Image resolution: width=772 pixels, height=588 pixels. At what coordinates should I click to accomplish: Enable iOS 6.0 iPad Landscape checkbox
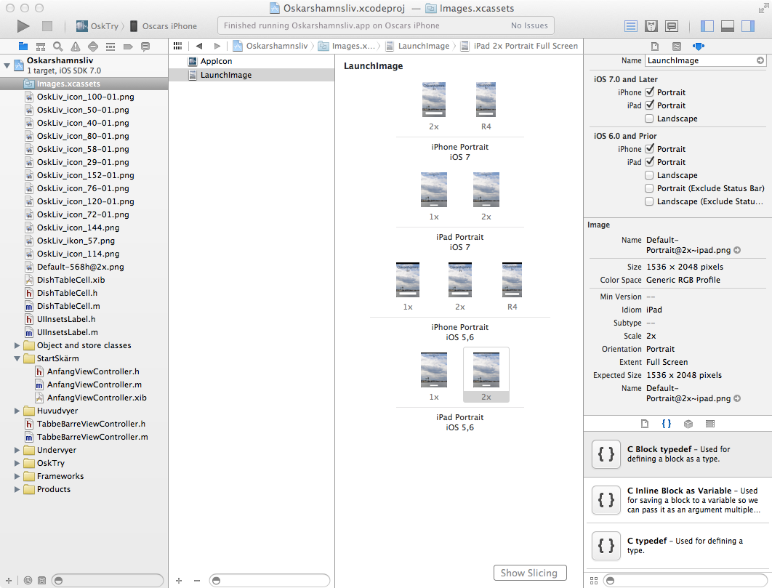coord(649,175)
